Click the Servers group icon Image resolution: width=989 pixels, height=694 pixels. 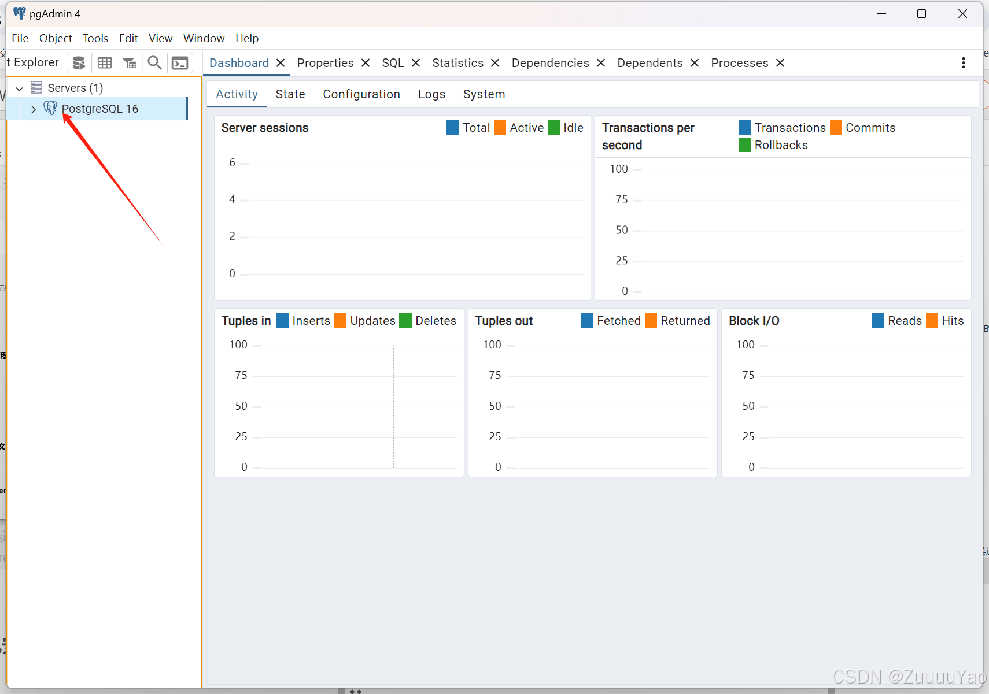tap(36, 87)
